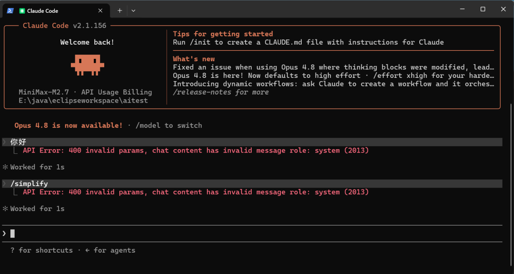Screen dimensions: 514x274
Task: Close the Claude Code tab
Action: coord(100,11)
